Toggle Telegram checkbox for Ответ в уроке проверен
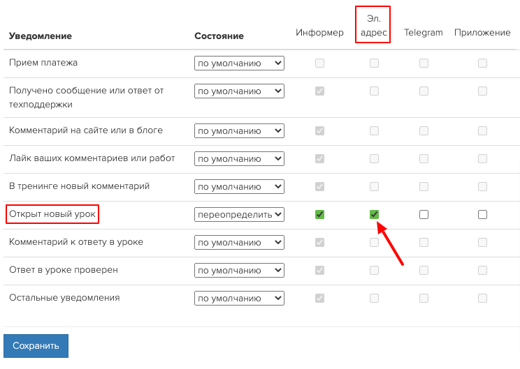 click(424, 271)
